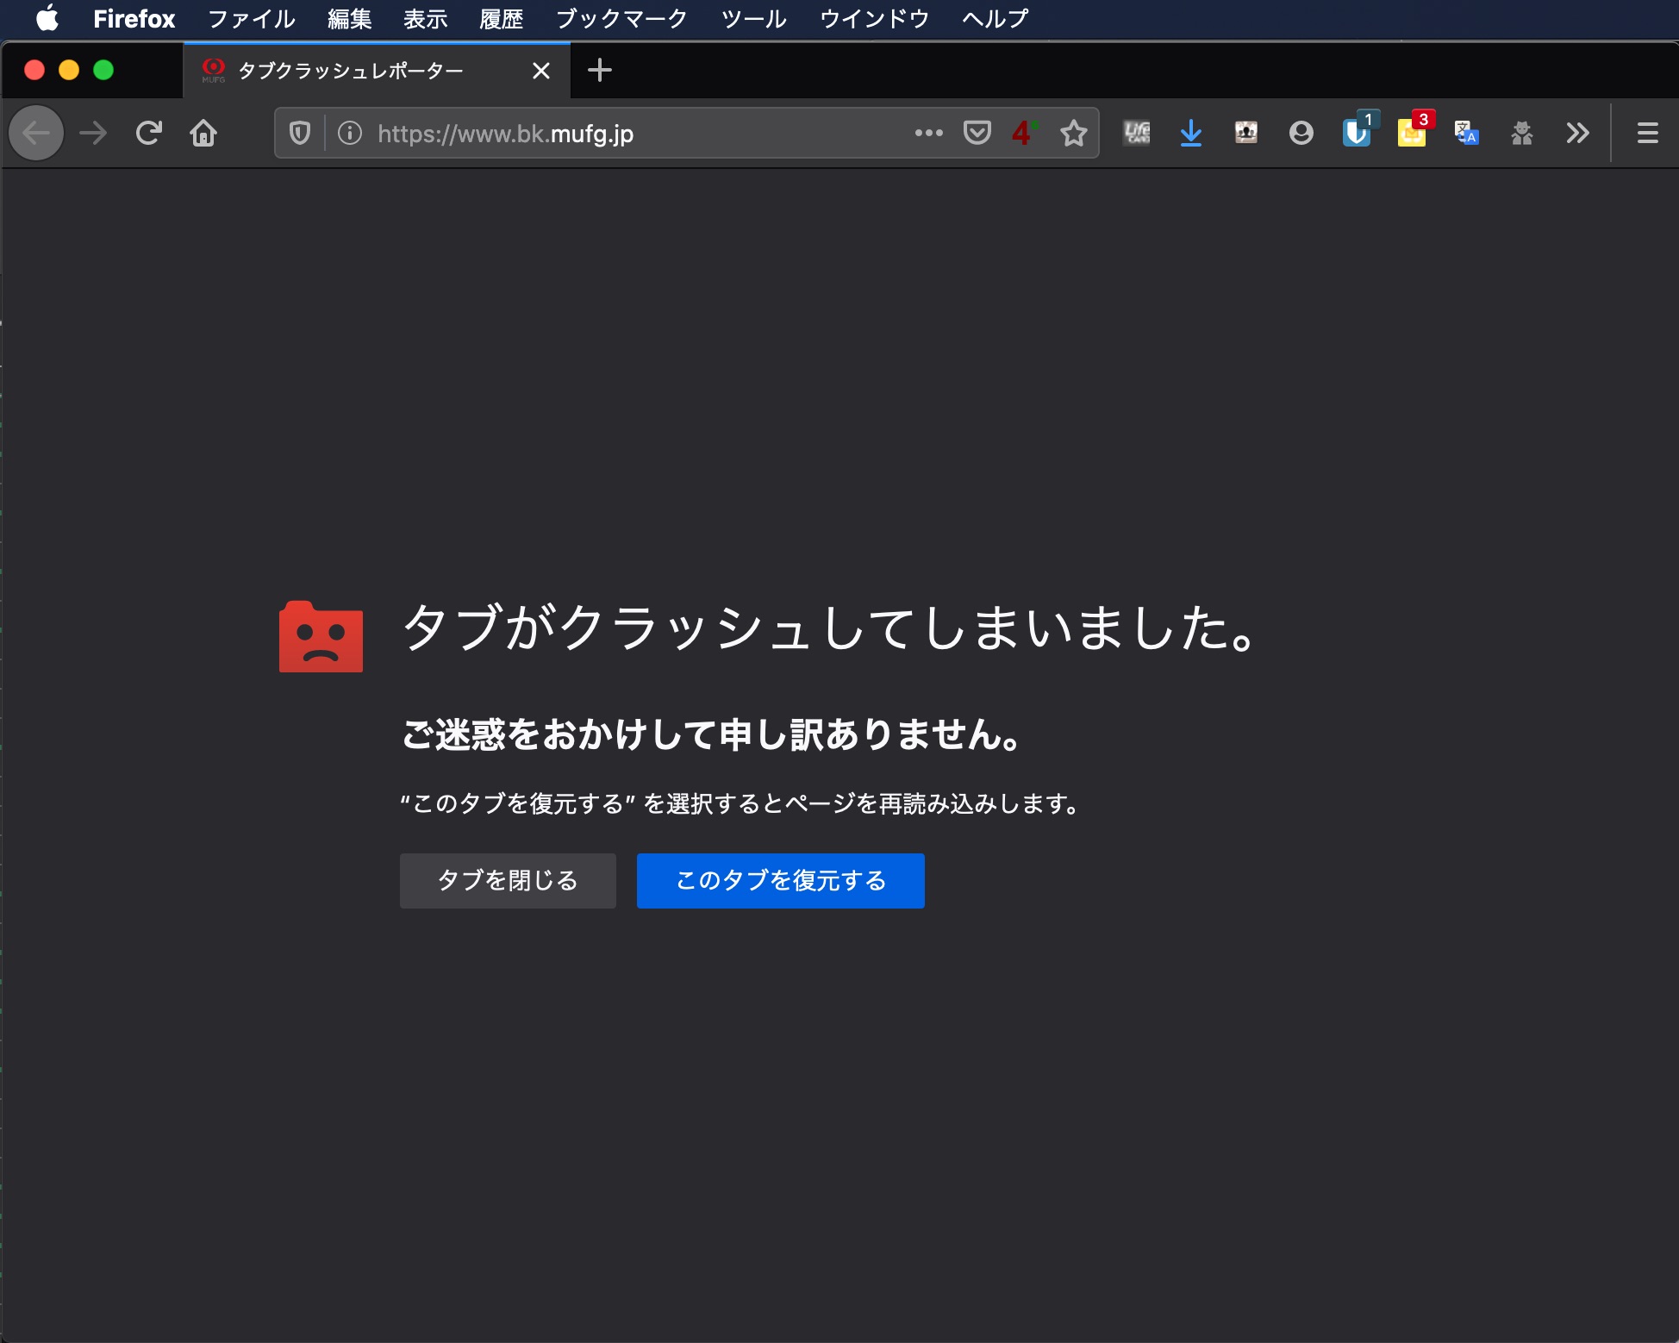This screenshot has height=1343, width=1679.
Task: Click the Forward navigation arrow
Action: pos(93,134)
